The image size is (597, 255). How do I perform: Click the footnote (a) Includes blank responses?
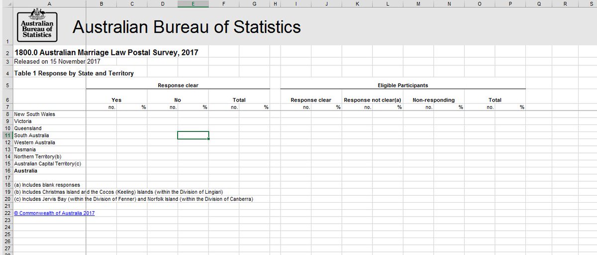(x=47, y=185)
